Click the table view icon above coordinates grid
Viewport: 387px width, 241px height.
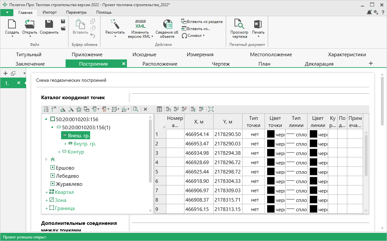coord(159,109)
